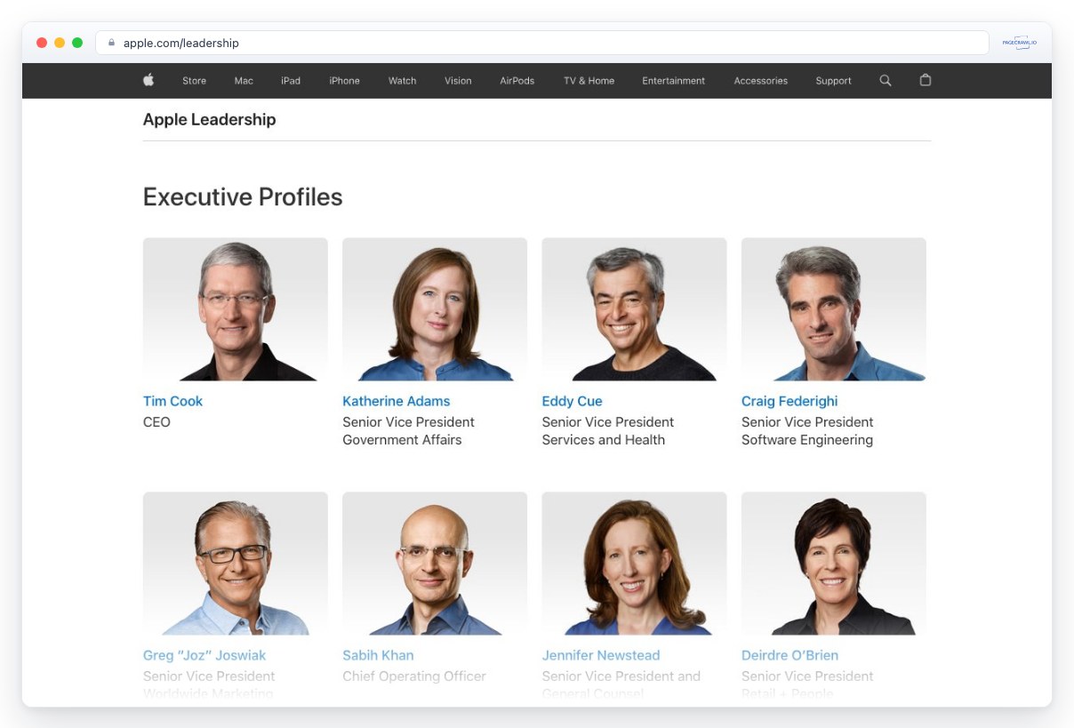Viewport: 1074px width, 728px height.
Task: Open the Store menu item
Action: click(194, 81)
